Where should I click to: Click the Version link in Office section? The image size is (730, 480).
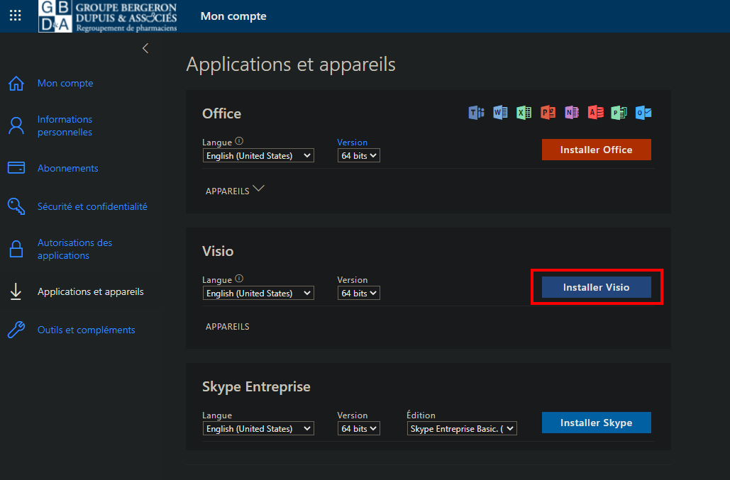(353, 143)
